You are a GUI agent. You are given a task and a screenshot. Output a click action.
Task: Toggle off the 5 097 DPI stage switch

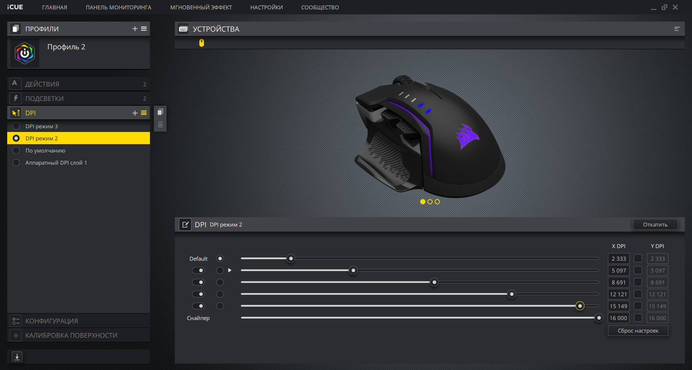tap(198, 270)
